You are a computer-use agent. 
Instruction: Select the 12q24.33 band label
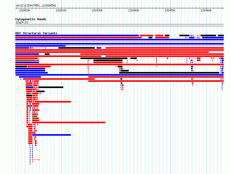(22, 22)
